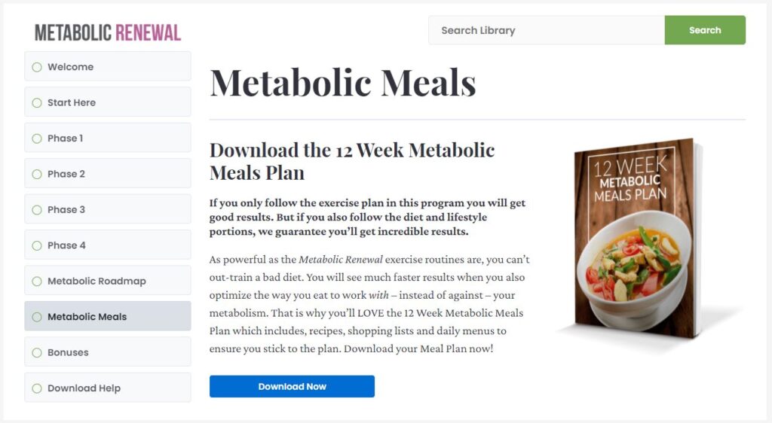The height and width of the screenshot is (423, 772).
Task: Click the circle beside Metabolic Roadmap
Action: [x=37, y=281]
